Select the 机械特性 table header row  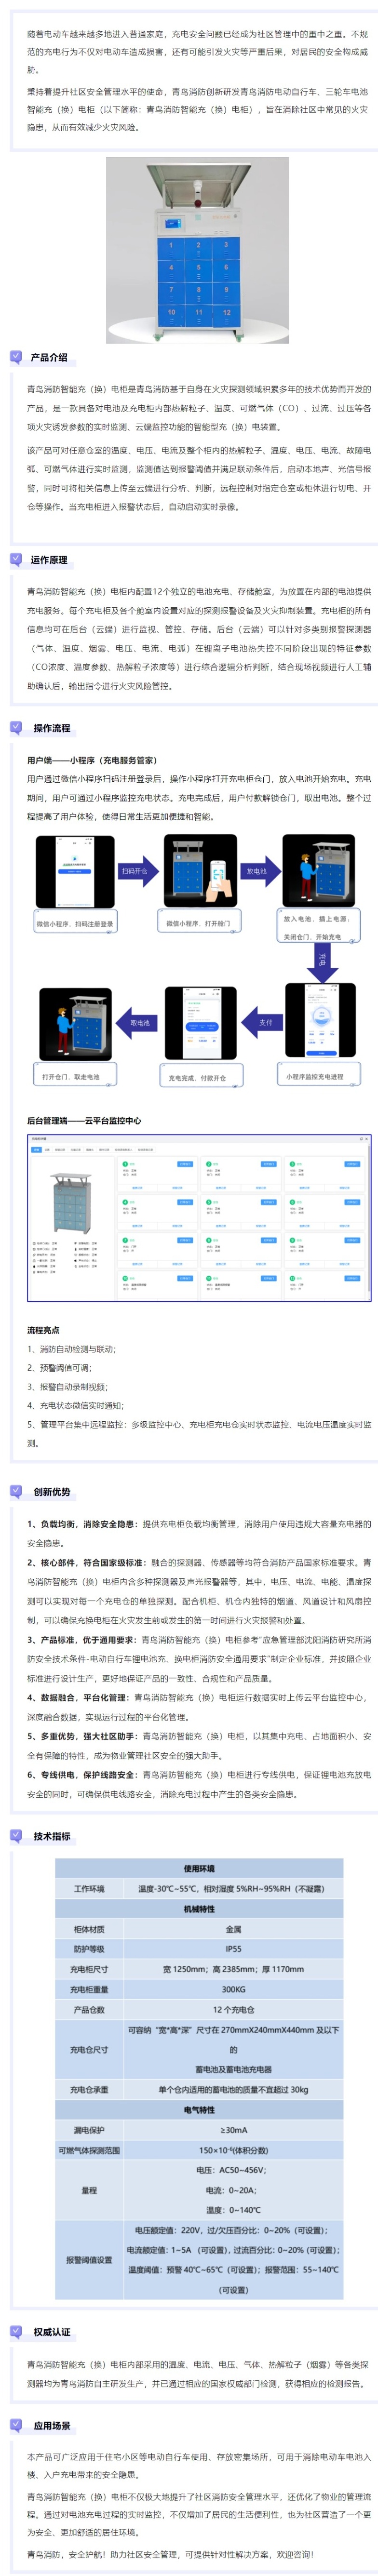tap(199, 1909)
